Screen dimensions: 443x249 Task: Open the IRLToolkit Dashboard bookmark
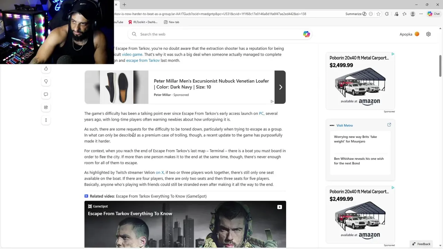point(143,22)
